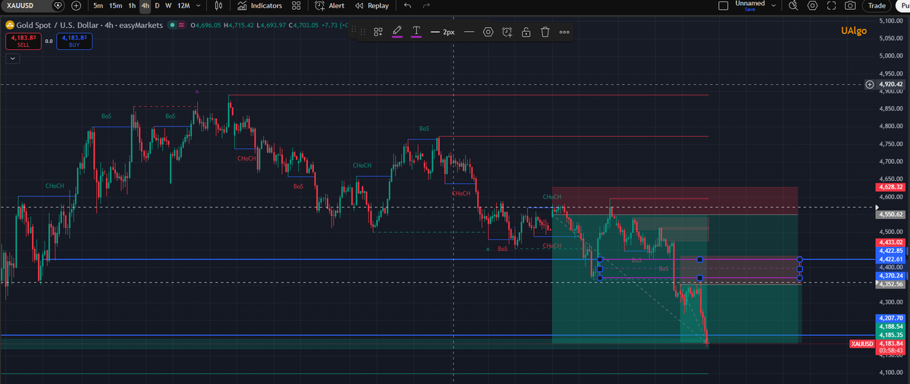Create a new Alert
Image resolution: width=910 pixels, height=384 pixels.
tap(330, 6)
